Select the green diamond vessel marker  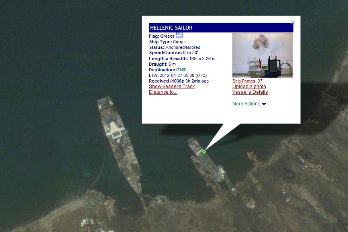(x=204, y=152)
